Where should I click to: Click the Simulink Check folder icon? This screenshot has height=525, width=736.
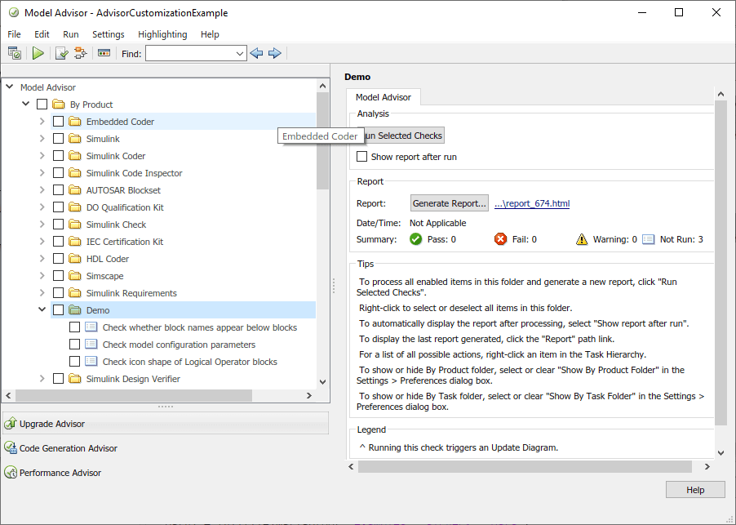tap(74, 225)
